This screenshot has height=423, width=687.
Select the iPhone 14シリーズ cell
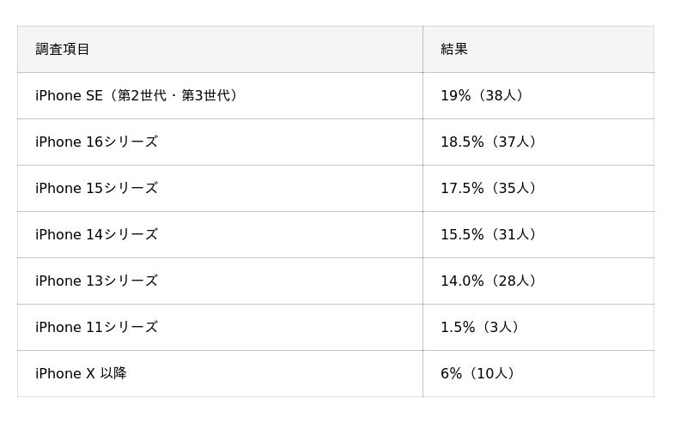96,235
